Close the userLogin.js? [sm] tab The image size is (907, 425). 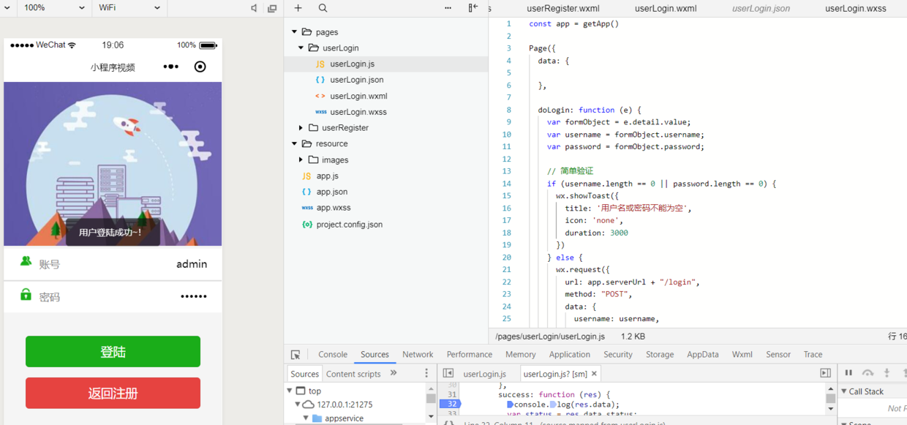pos(594,374)
